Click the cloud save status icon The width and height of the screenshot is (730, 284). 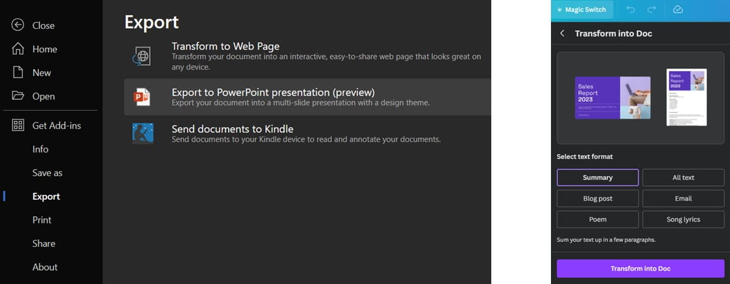[678, 9]
